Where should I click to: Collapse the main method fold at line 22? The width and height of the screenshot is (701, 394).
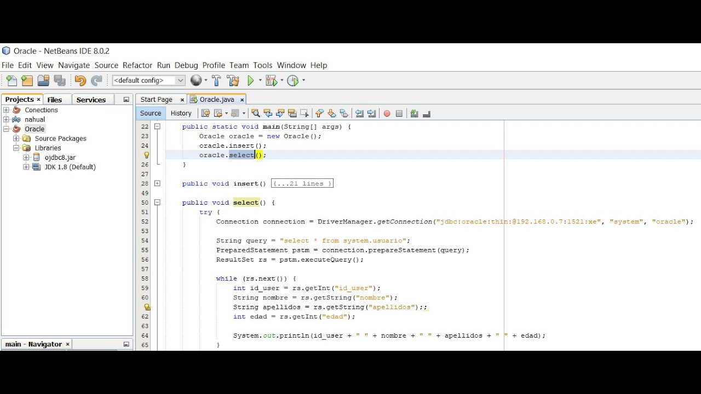(x=157, y=126)
